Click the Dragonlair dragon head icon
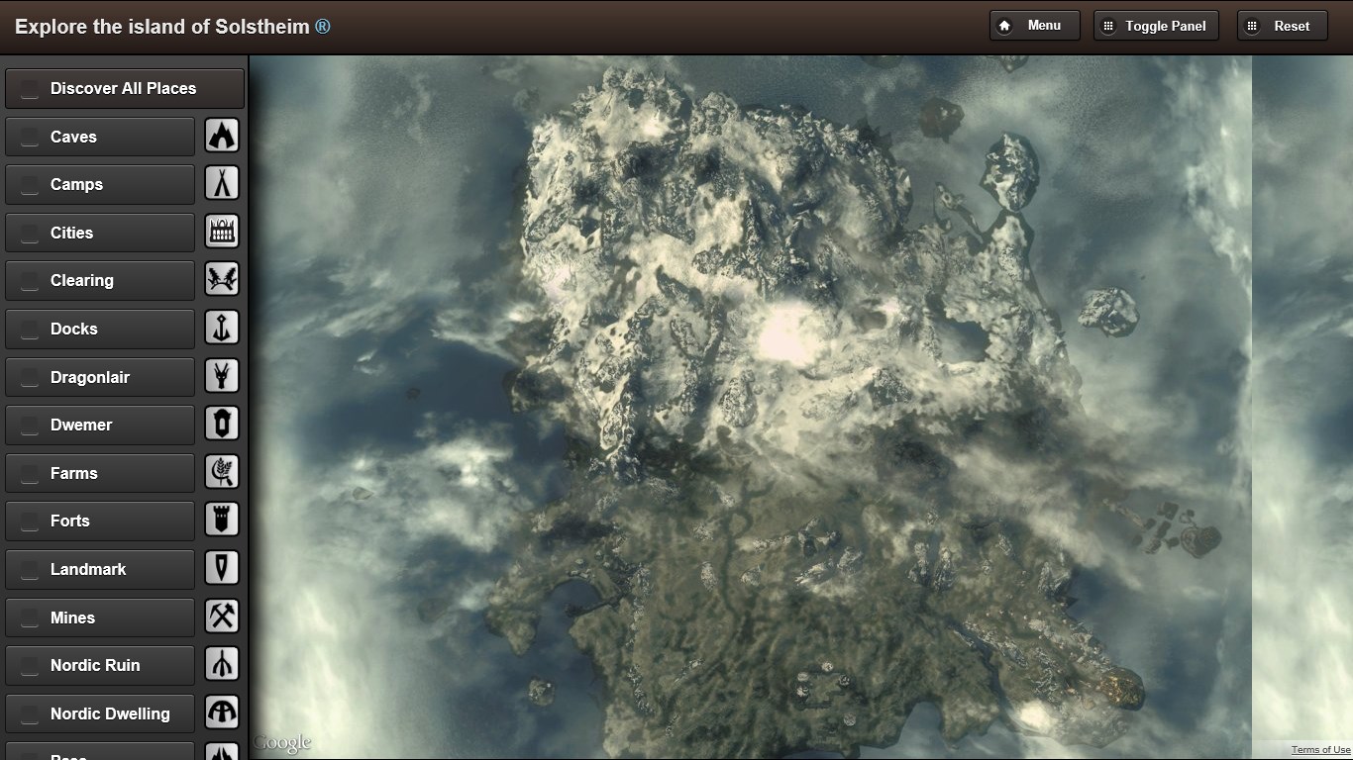The image size is (1353, 760). (222, 376)
